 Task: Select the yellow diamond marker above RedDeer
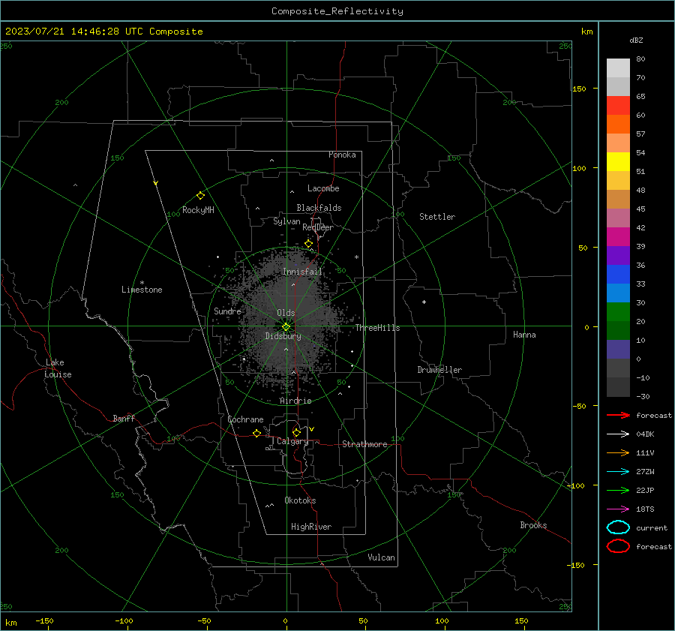308,244
